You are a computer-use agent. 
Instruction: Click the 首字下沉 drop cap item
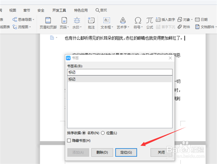165,27
